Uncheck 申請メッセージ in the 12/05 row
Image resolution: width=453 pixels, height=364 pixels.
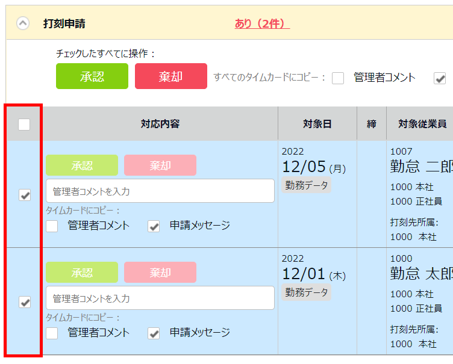click(x=154, y=226)
